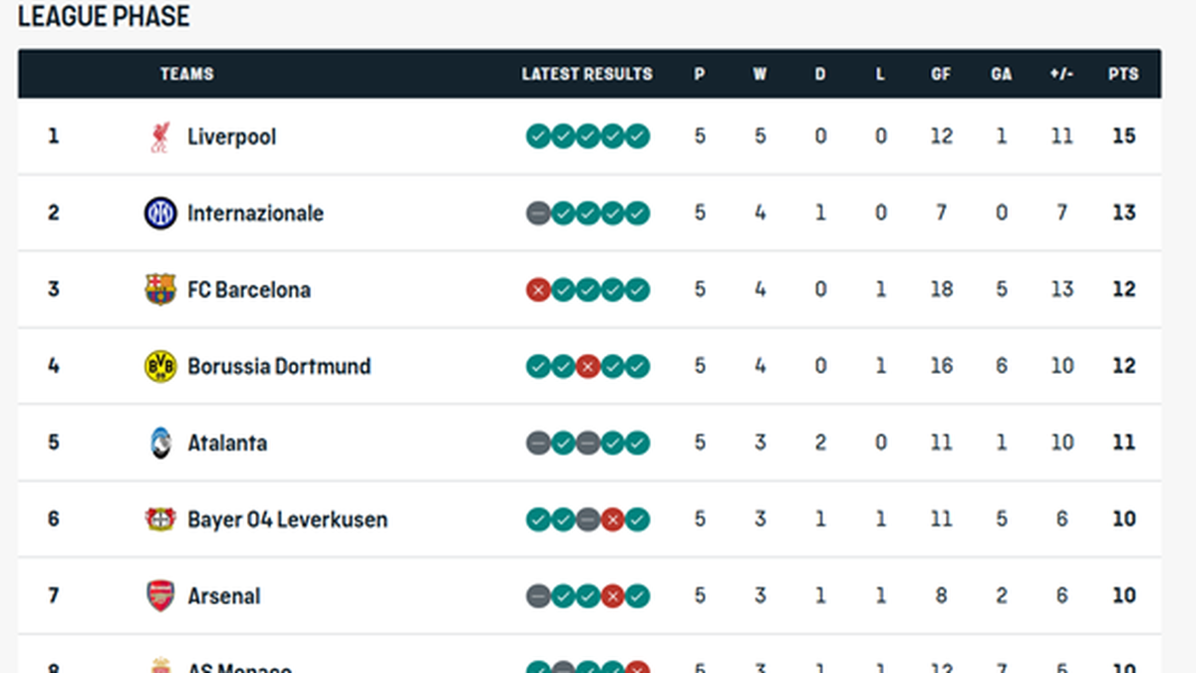Click the +/- goal difference header
Image resolution: width=1196 pixels, height=673 pixels.
(1061, 74)
